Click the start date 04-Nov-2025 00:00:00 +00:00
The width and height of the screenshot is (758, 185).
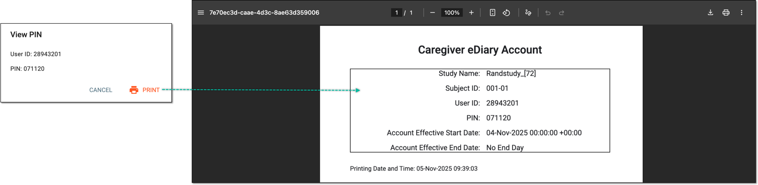point(534,133)
